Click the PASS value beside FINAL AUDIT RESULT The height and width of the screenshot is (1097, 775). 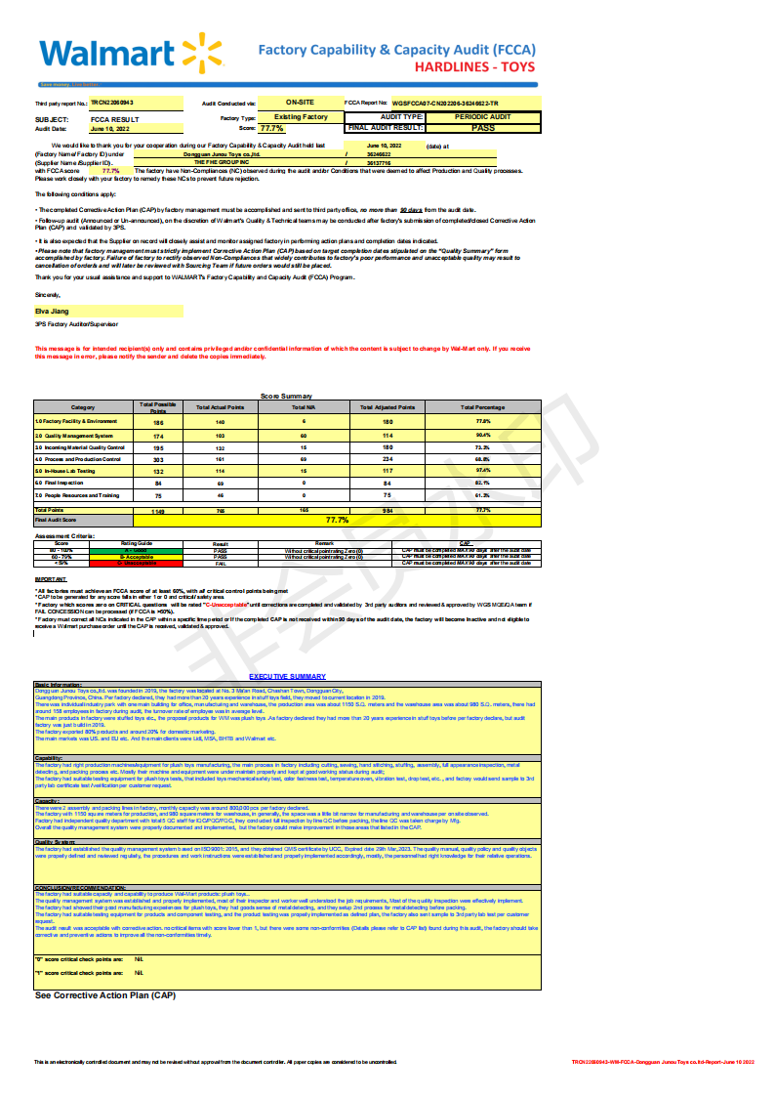tap(483, 128)
